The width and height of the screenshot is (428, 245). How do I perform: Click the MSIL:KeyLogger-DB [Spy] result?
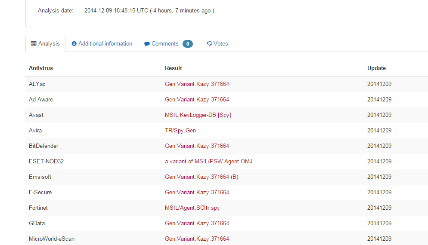click(x=198, y=115)
